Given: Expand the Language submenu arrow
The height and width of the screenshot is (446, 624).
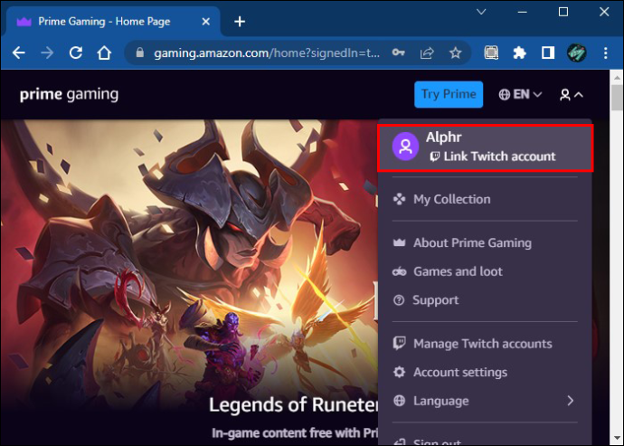Looking at the screenshot, I should (571, 401).
